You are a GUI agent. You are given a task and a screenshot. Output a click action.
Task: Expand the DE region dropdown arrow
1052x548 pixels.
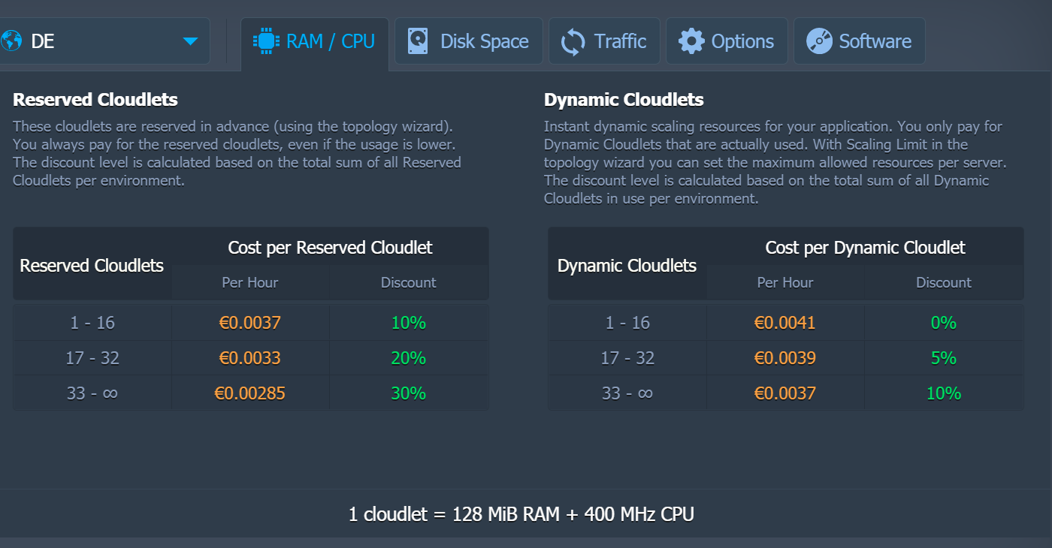[x=190, y=41]
